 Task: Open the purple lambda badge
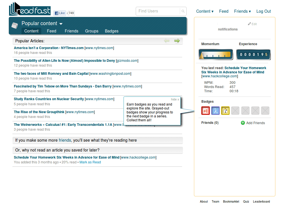coord(215,111)
